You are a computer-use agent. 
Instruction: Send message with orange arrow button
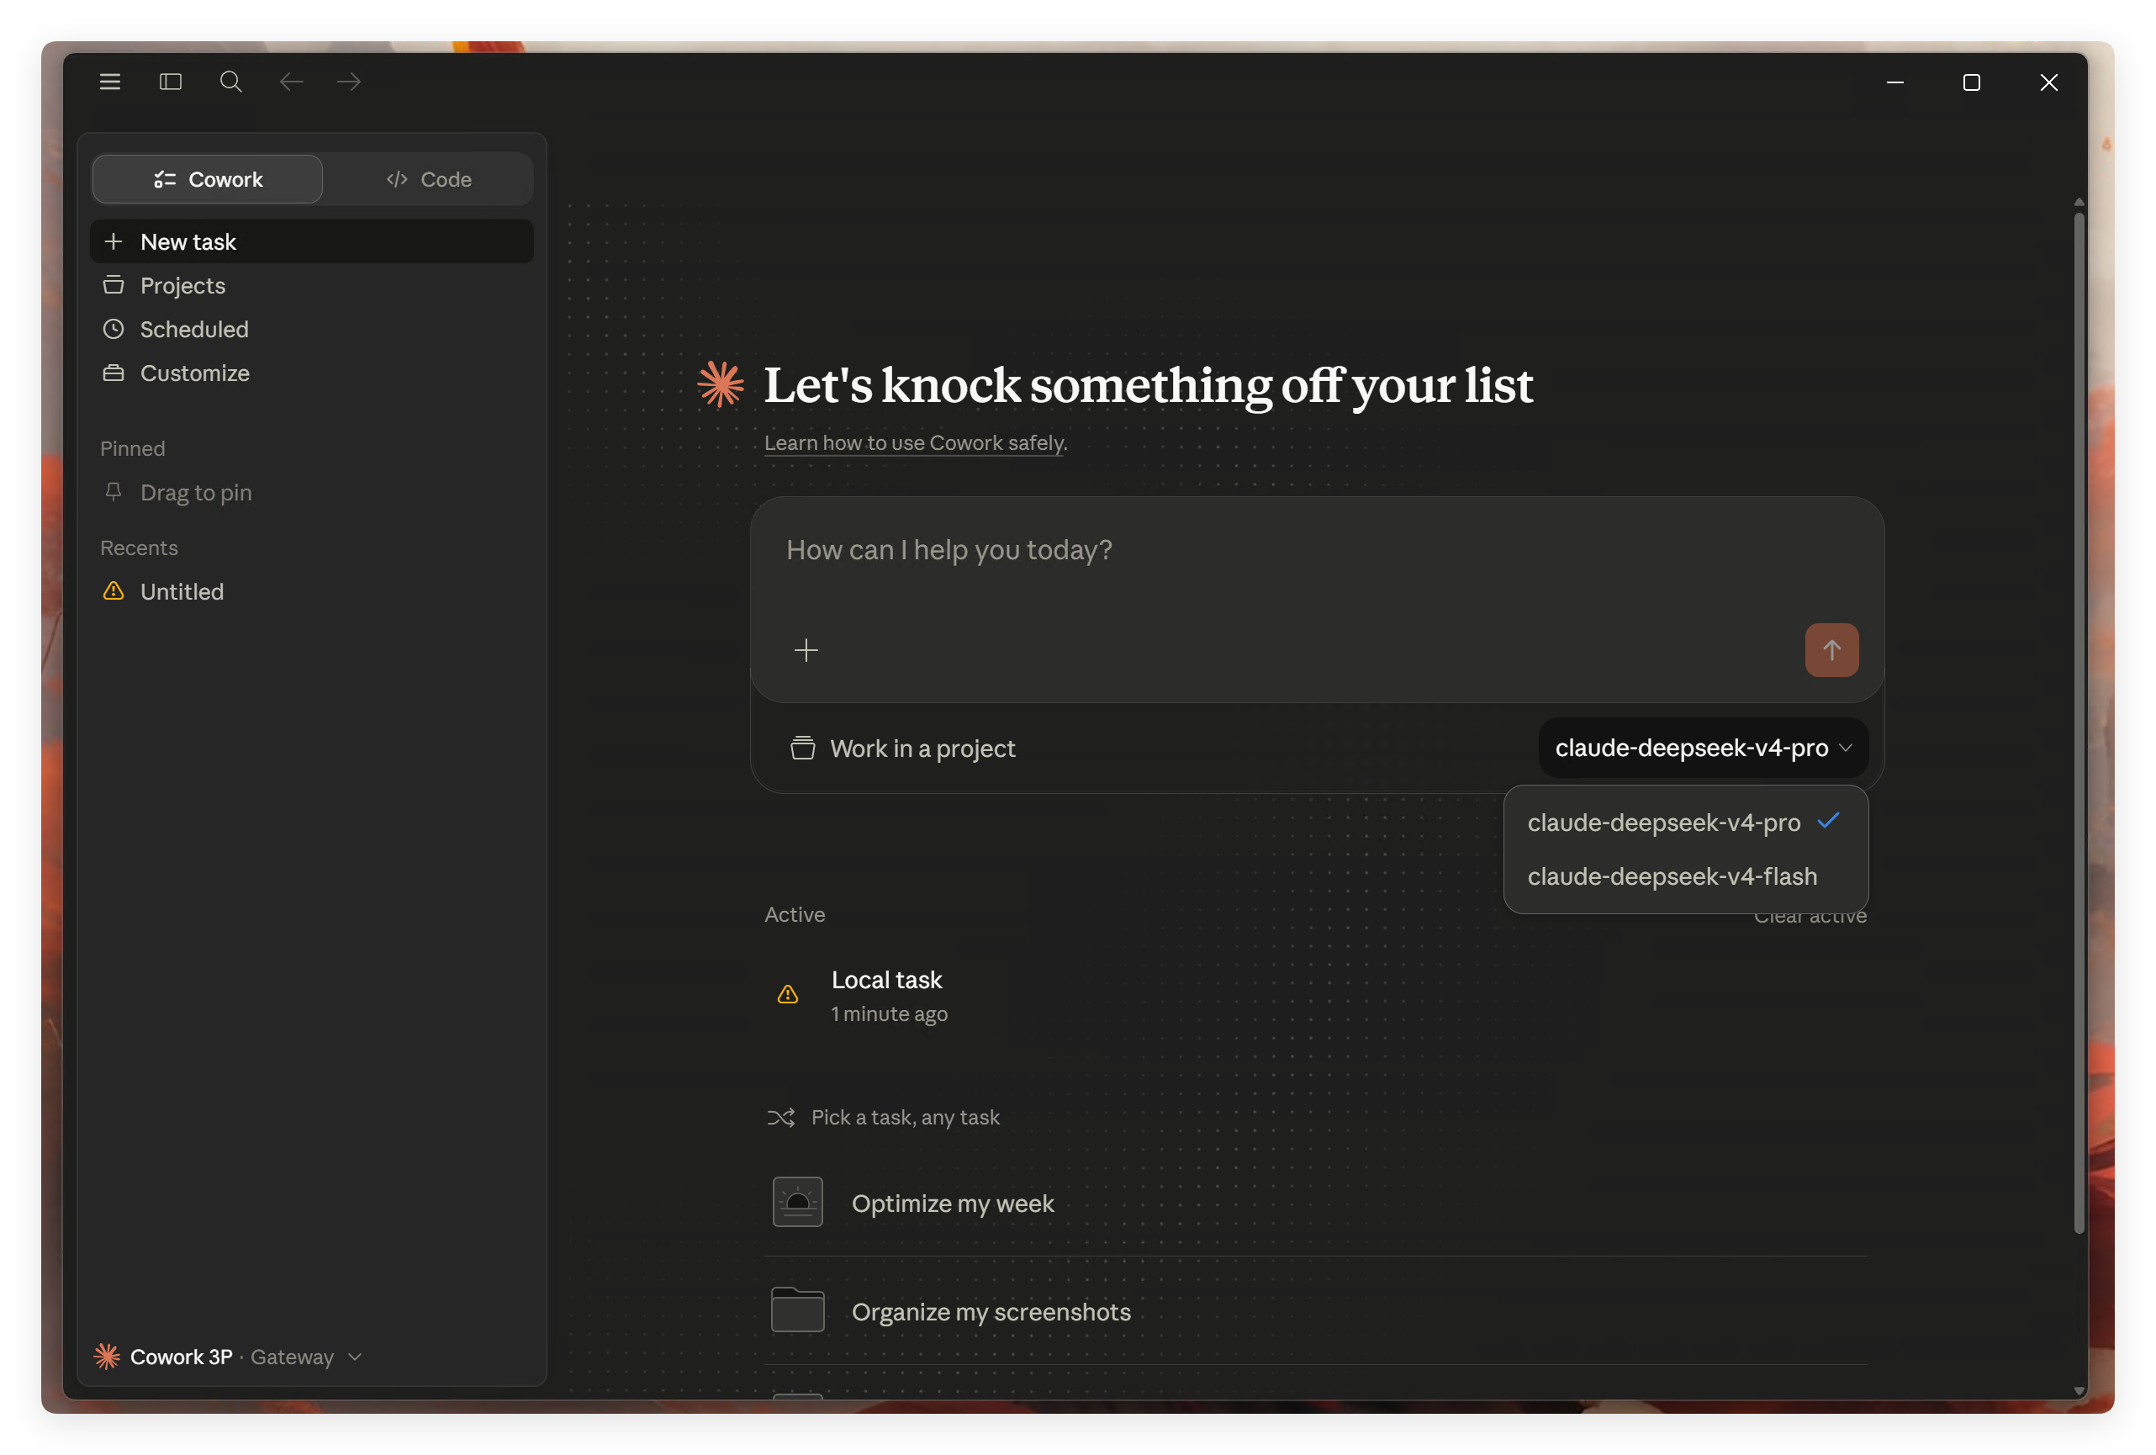[x=1831, y=649]
